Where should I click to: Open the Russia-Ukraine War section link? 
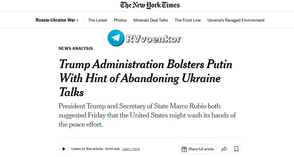click(x=55, y=20)
